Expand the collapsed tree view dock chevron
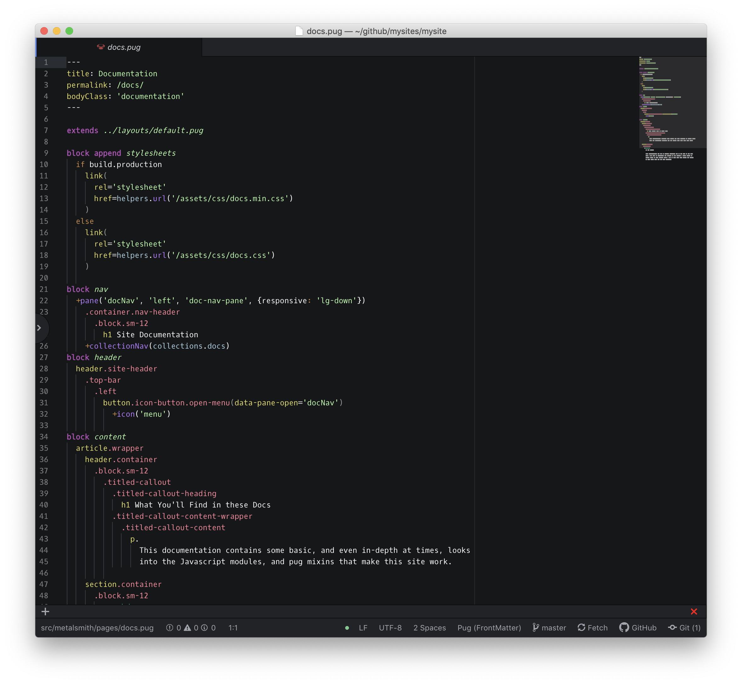This screenshot has width=742, height=684. (39, 328)
